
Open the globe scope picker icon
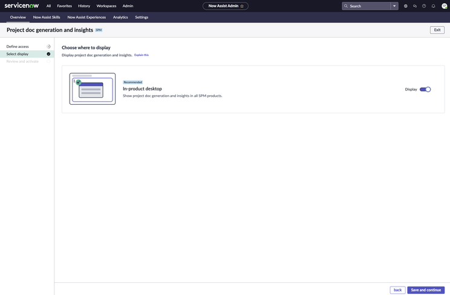(405, 6)
